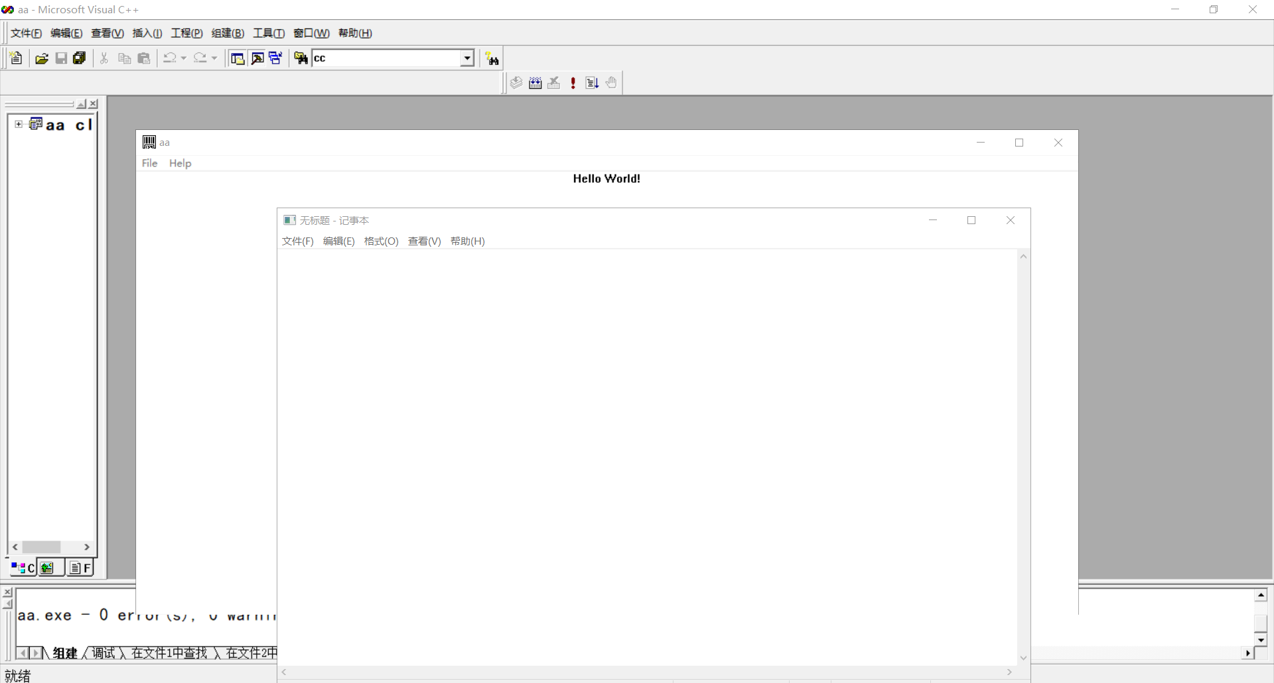Compile the source file using the Compile icon
The width and height of the screenshot is (1274, 683).
[516, 82]
